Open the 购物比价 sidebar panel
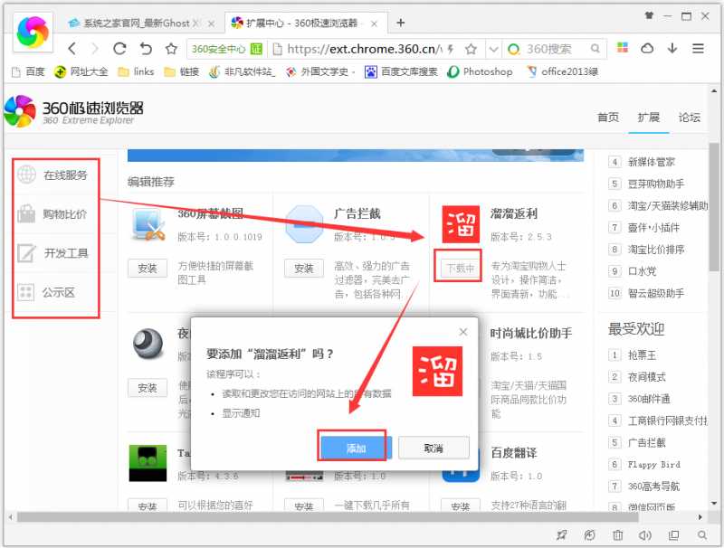The height and width of the screenshot is (548, 724). (x=24, y=215)
